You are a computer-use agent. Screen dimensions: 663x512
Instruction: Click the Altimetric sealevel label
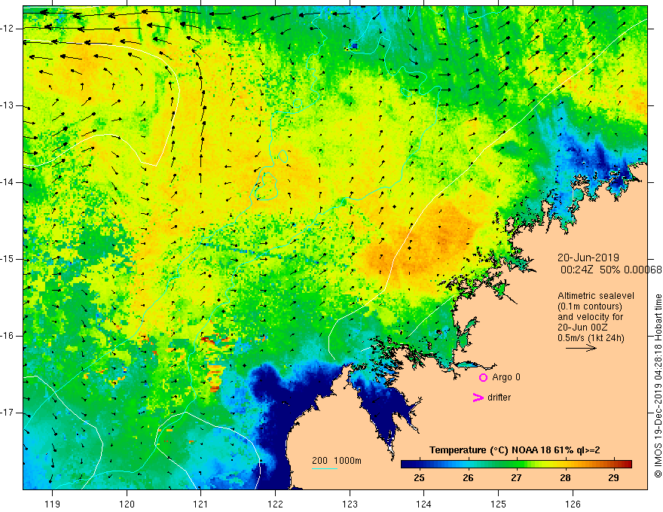[x=596, y=296]
